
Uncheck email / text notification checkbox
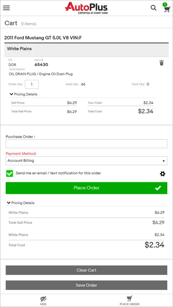[x=10, y=173]
